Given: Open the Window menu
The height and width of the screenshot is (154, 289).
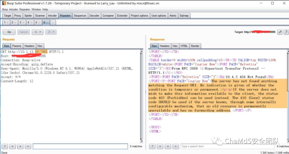Looking at the screenshot, I should (x=36, y=9).
